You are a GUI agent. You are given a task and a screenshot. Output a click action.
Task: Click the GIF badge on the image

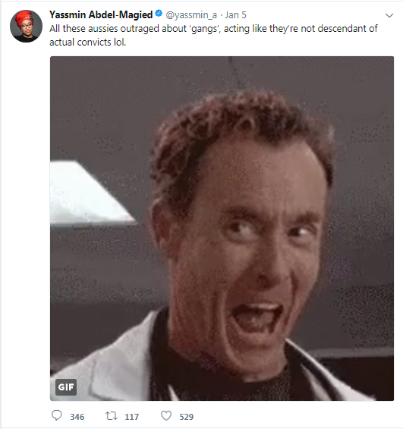tap(66, 387)
